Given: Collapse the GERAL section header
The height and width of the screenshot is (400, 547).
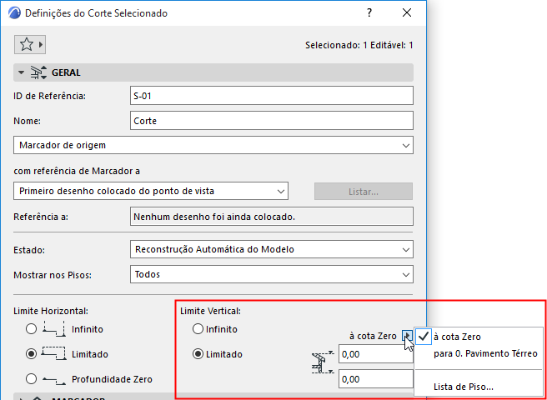Looking at the screenshot, I should [22, 72].
